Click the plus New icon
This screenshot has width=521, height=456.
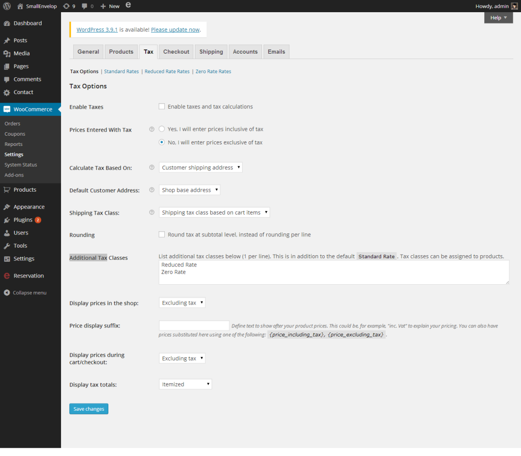(103, 6)
